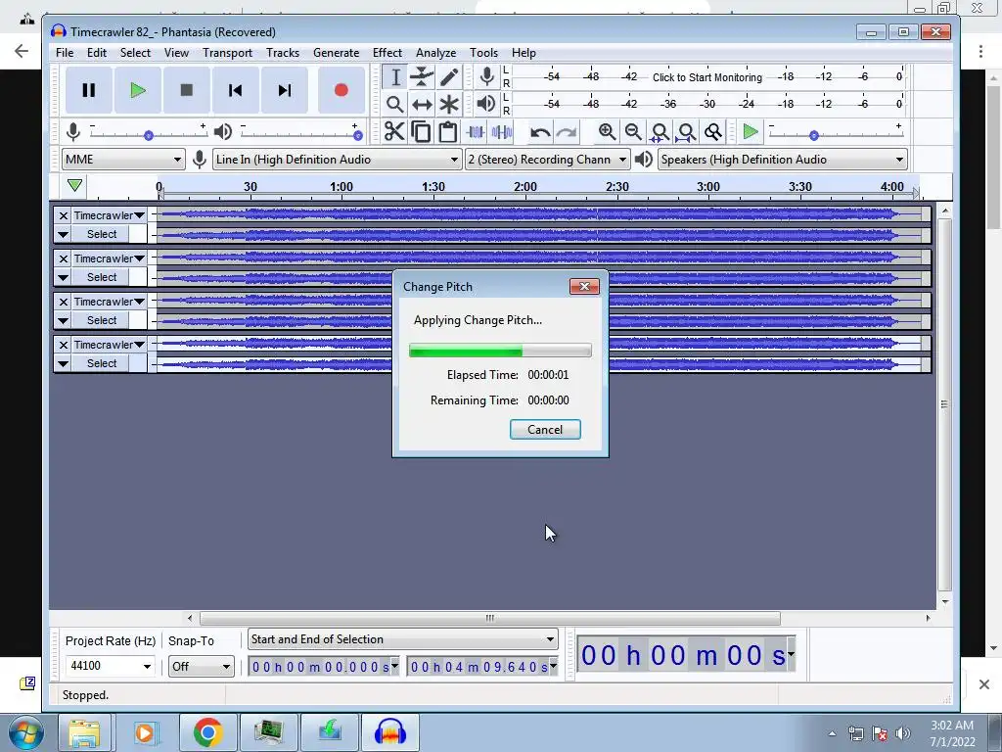Click the play-at-speed slider knob
The image size is (1002, 752).
click(813, 135)
